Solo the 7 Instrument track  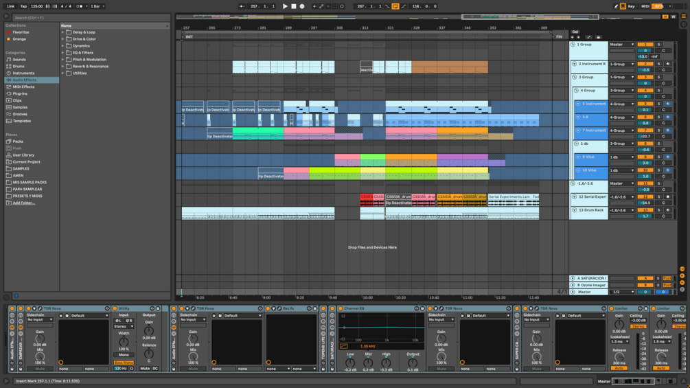[658, 130]
